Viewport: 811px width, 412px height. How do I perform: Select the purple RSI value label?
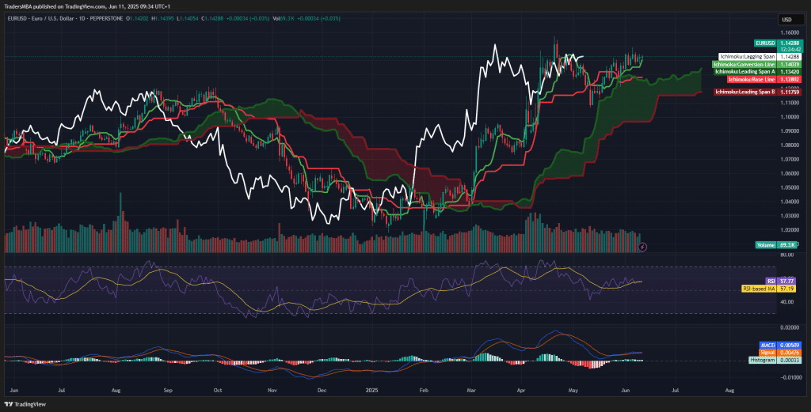pos(770,281)
